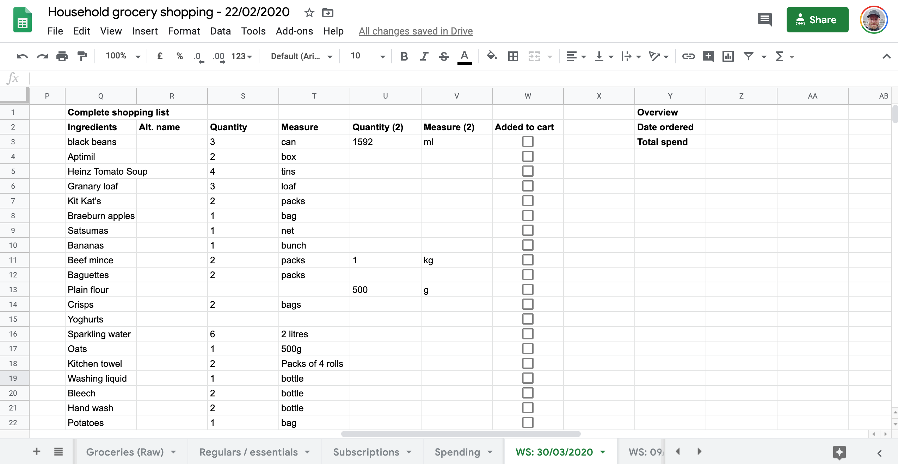This screenshot has width=898, height=464.
Task: Open the comment history icon
Action: pyautogui.click(x=764, y=19)
